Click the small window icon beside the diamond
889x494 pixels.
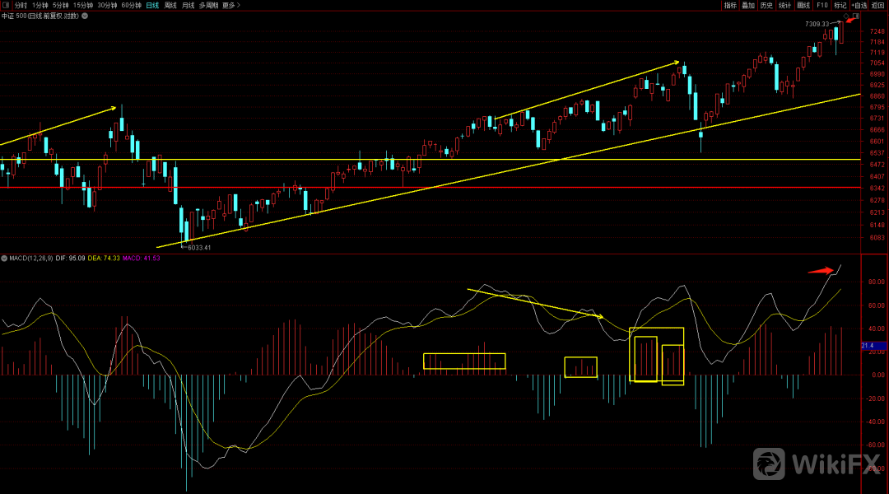[x=856, y=16]
